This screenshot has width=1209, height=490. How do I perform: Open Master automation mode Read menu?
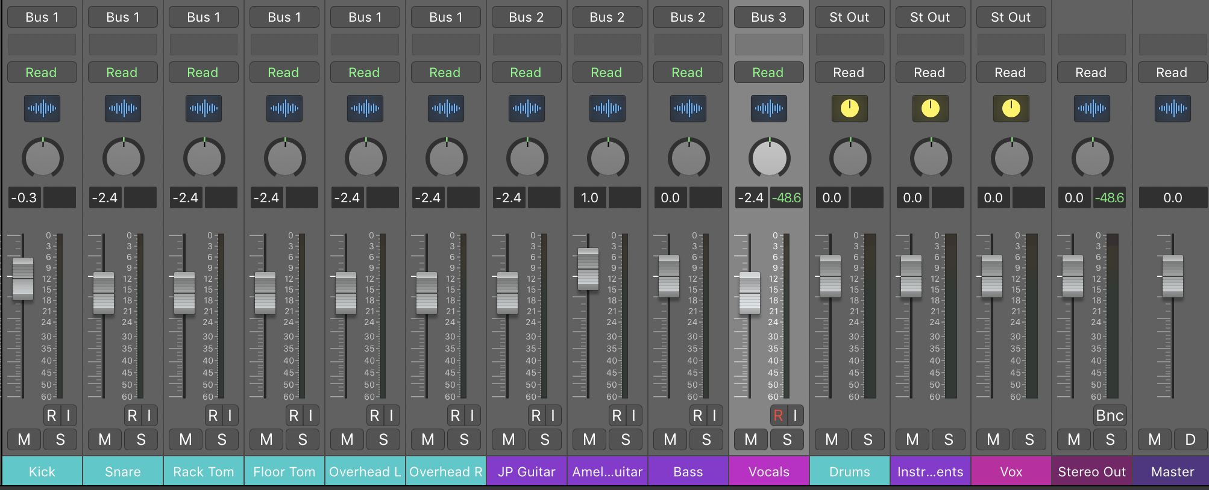(1173, 72)
